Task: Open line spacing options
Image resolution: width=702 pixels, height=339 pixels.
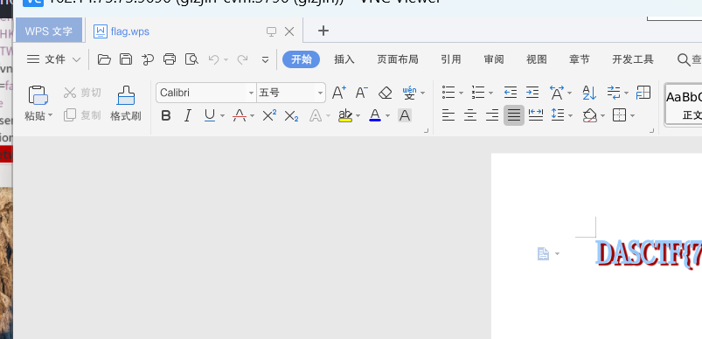Action: click(558, 115)
